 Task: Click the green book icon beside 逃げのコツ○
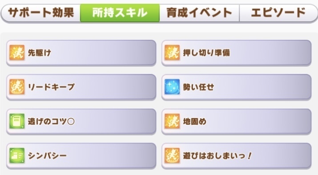click(x=17, y=121)
